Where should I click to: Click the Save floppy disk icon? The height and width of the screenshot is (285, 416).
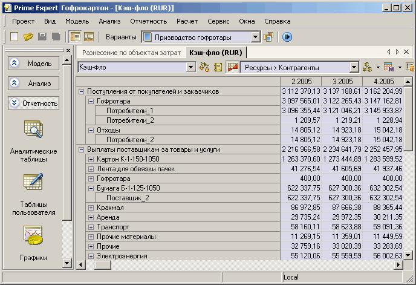pyautogui.click(x=42, y=37)
